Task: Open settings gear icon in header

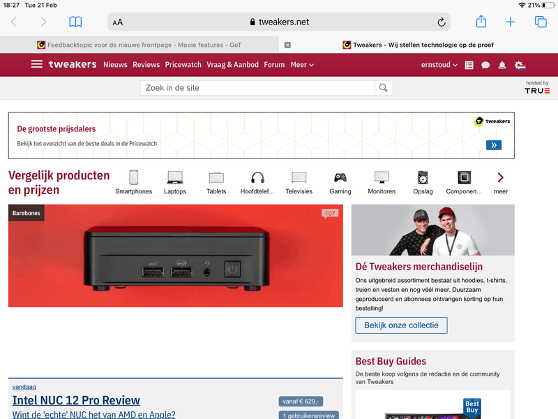Action: [520, 65]
